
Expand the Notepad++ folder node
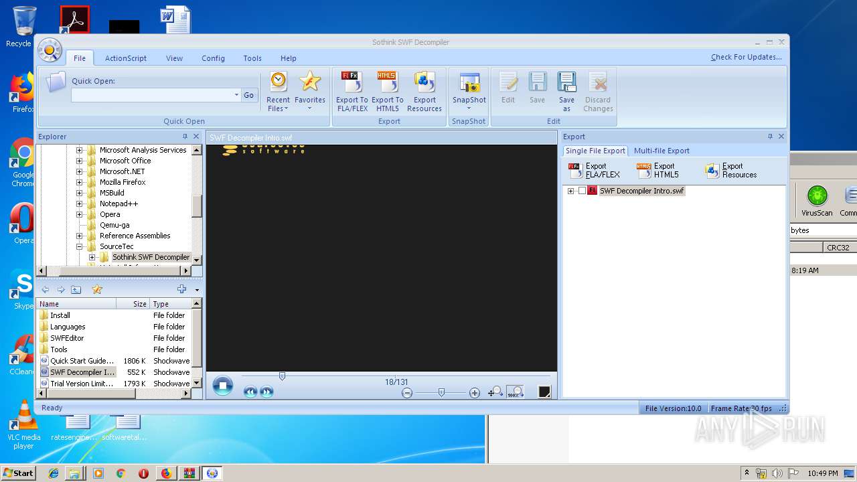pyautogui.click(x=79, y=204)
